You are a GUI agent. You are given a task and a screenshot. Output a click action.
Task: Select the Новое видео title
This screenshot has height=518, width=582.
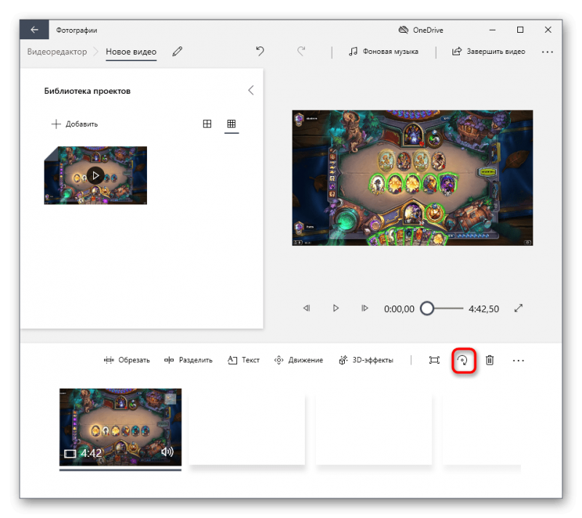coord(131,52)
